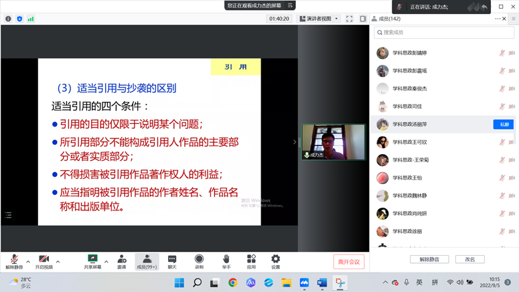Start sharing with the 共享屏幕 icon

(92, 261)
